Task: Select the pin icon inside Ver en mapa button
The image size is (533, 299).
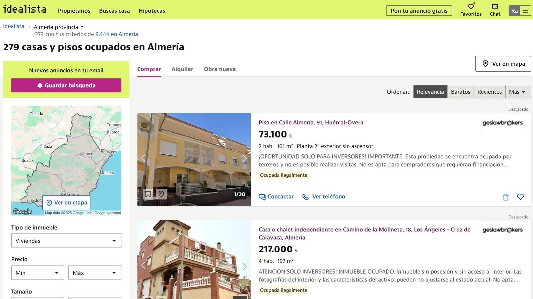Action: pos(485,64)
